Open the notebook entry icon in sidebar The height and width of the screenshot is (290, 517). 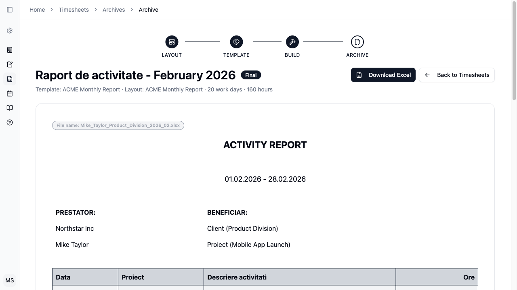[x=10, y=64]
